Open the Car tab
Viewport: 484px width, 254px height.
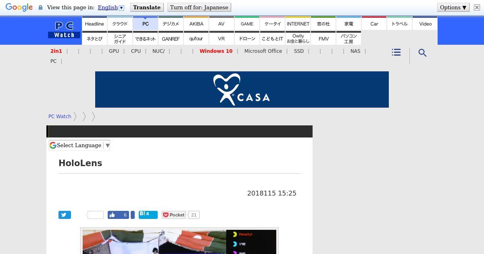(x=374, y=24)
